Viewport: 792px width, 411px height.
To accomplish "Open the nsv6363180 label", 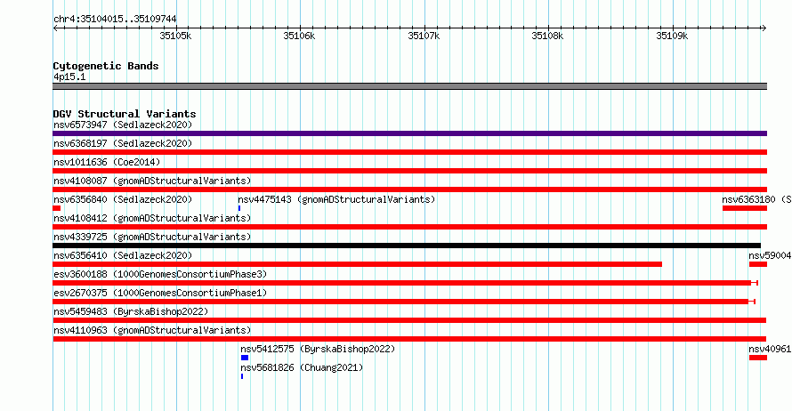I will (756, 199).
